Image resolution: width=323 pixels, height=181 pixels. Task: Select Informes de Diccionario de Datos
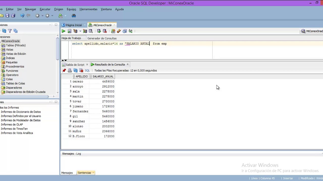(x=21, y=112)
